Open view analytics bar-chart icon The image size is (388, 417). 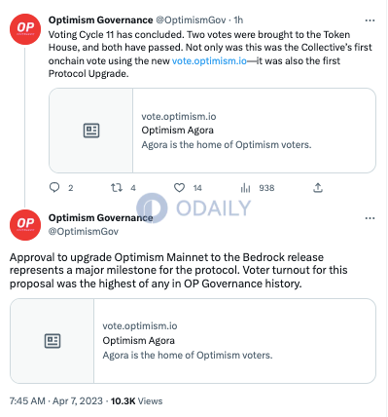(245, 188)
